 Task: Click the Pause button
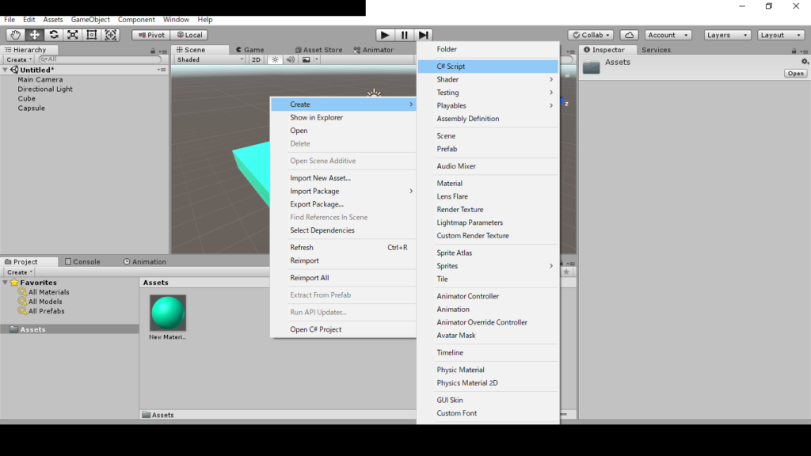pyautogui.click(x=405, y=35)
